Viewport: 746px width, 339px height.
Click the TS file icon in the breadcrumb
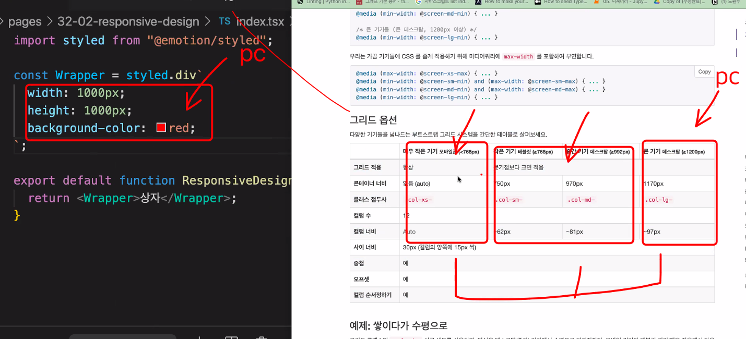coord(224,21)
